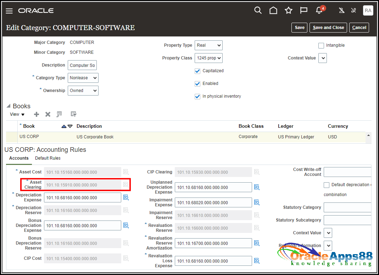The height and width of the screenshot is (275, 379).
Task: Click the Ledger column header
Action: coord(285,126)
